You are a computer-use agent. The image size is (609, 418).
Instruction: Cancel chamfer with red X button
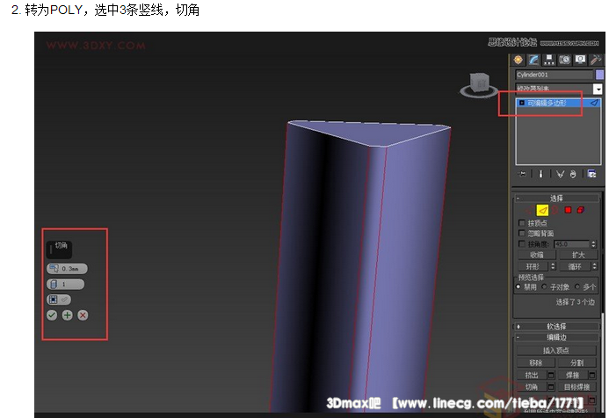[83, 315]
